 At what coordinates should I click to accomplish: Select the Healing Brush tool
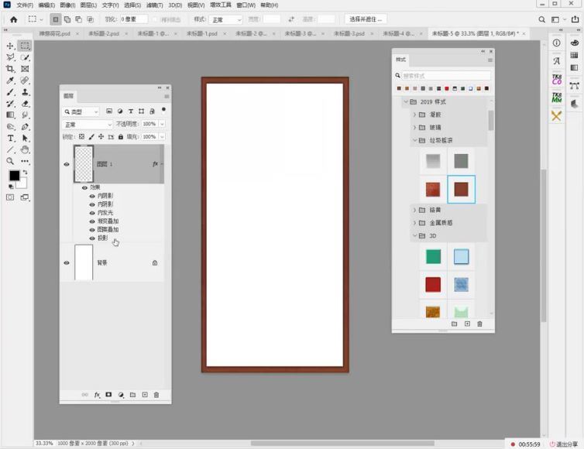coord(25,81)
